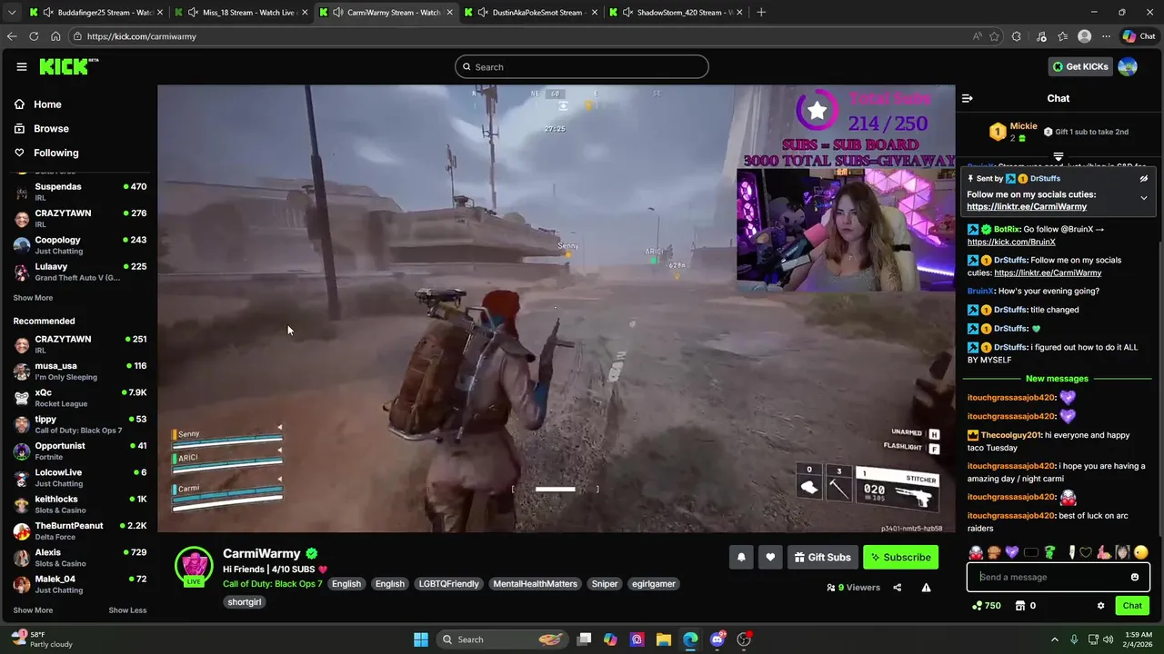Image resolution: width=1164 pixels, height=654 pixels.
Task: Click Call of Duty: Black Ops 7 category link
Action: pyautogui.click(x=273, y=584)
